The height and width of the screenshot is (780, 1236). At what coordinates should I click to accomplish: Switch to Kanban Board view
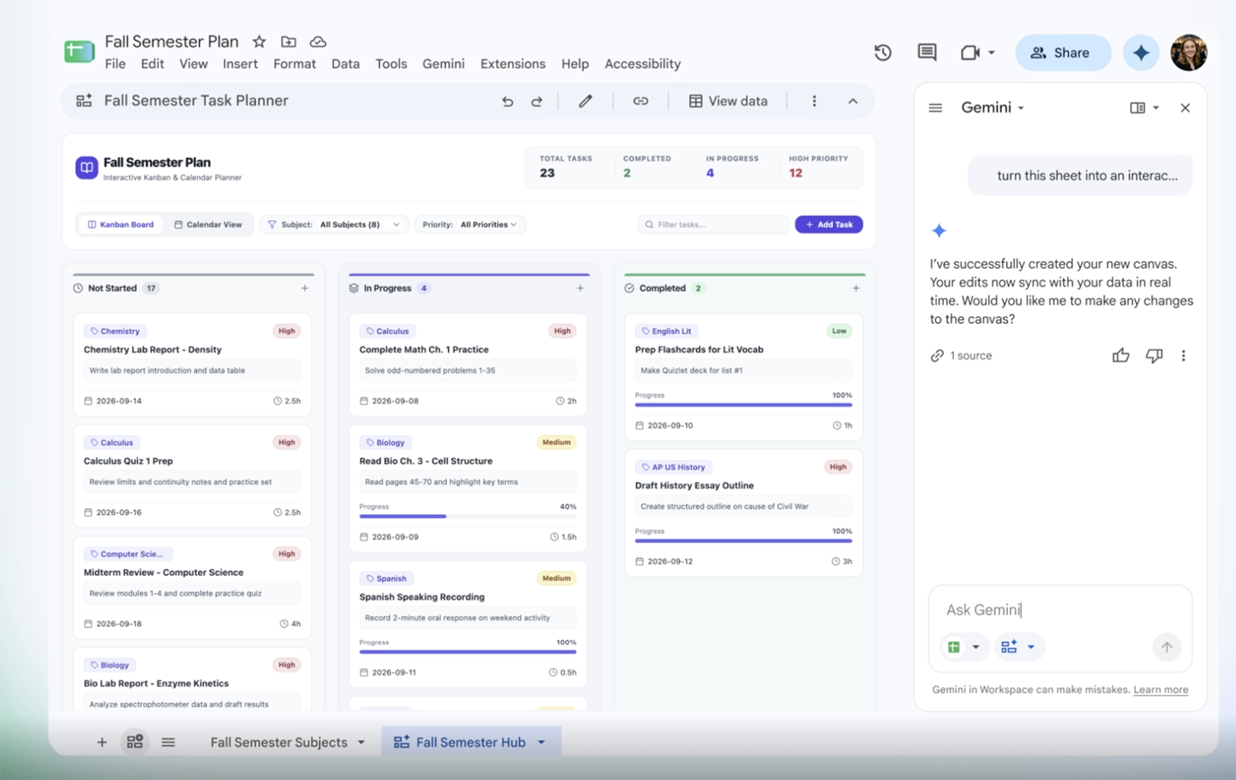pyautogui.click(x=121, y=225)
